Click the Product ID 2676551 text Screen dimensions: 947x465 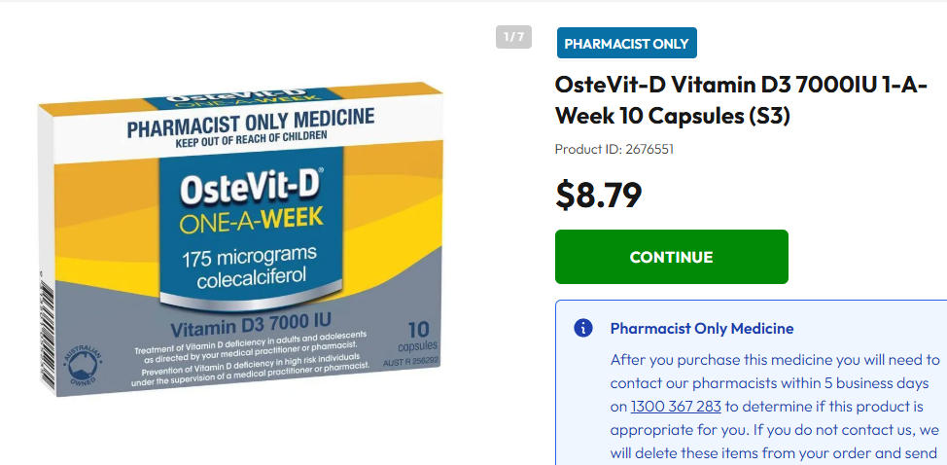[x=614, y=150]
